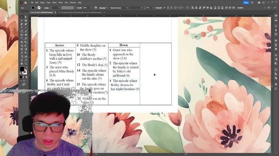Set paint mode to None
Viewport: 279px width, 156px height.
[26, 77]
